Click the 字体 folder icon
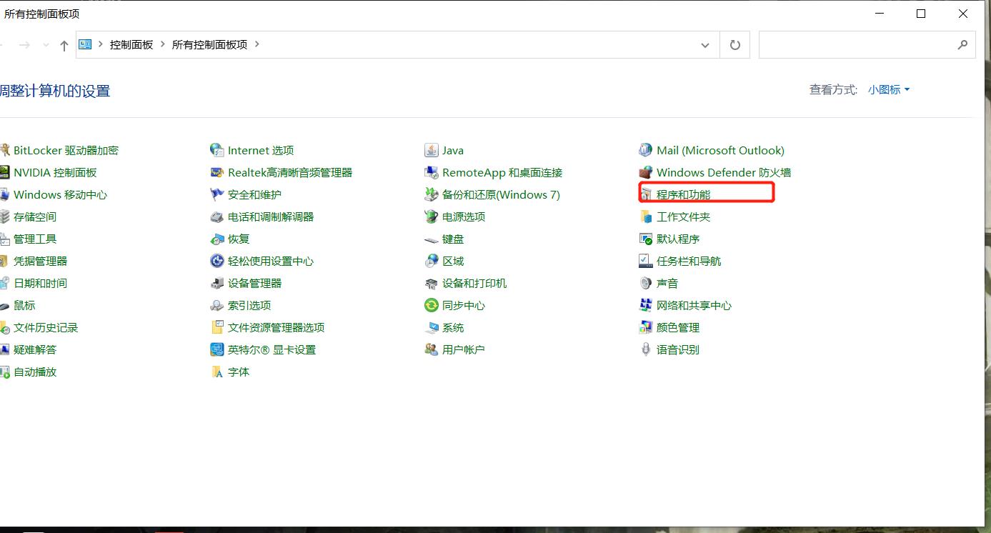Viewport: 991px width, 533px height. click(x=217, y=372)
